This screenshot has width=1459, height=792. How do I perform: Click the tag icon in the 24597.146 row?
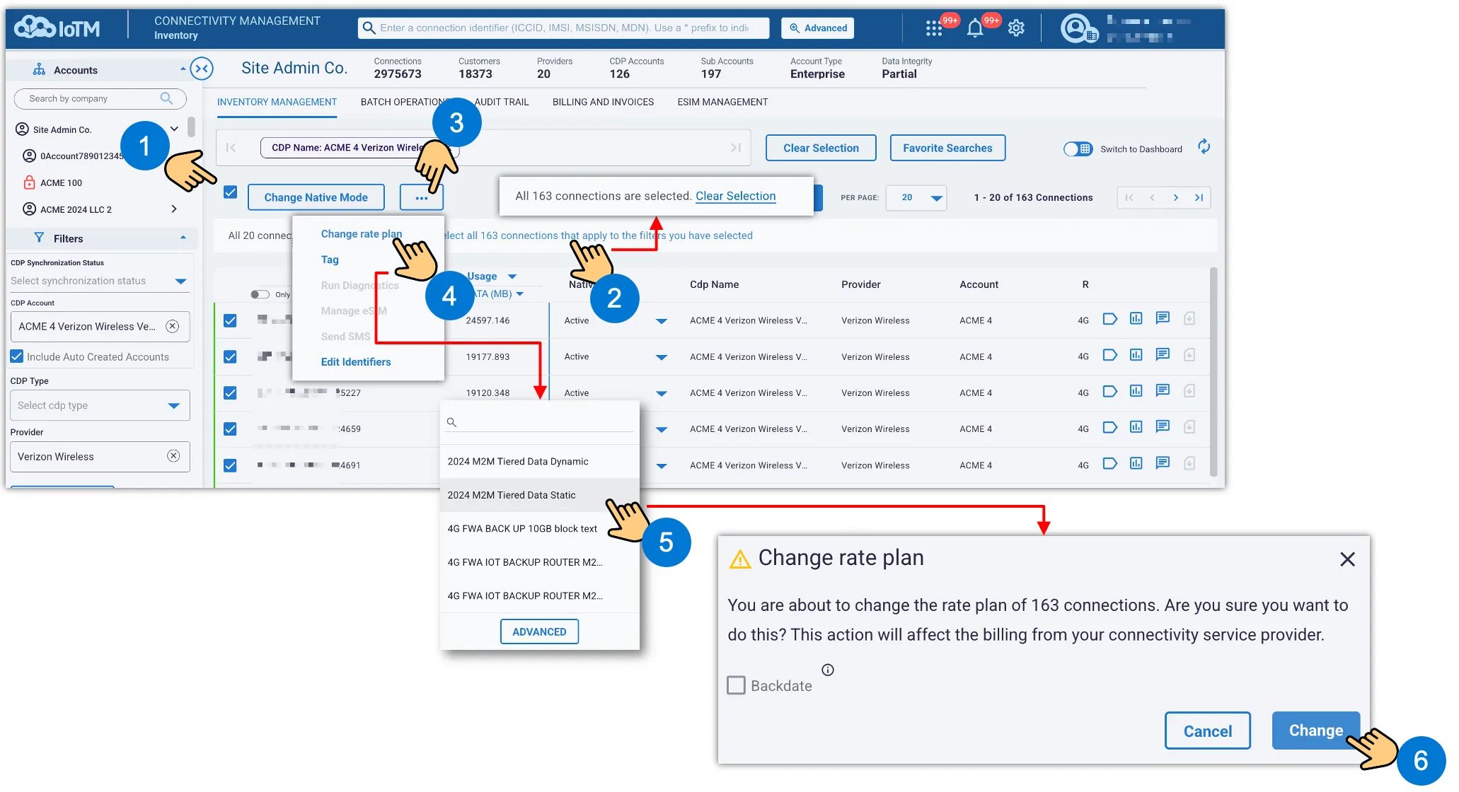click(x=1109, y=319)
